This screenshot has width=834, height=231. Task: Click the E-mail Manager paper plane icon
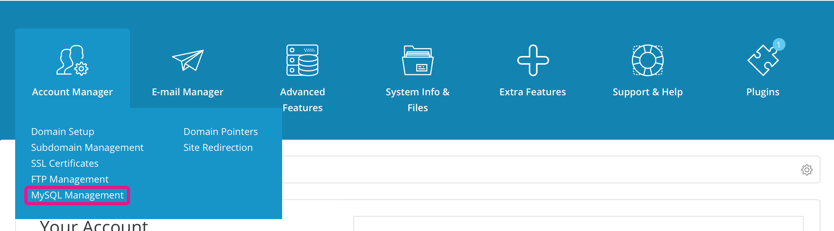point(187,60)
